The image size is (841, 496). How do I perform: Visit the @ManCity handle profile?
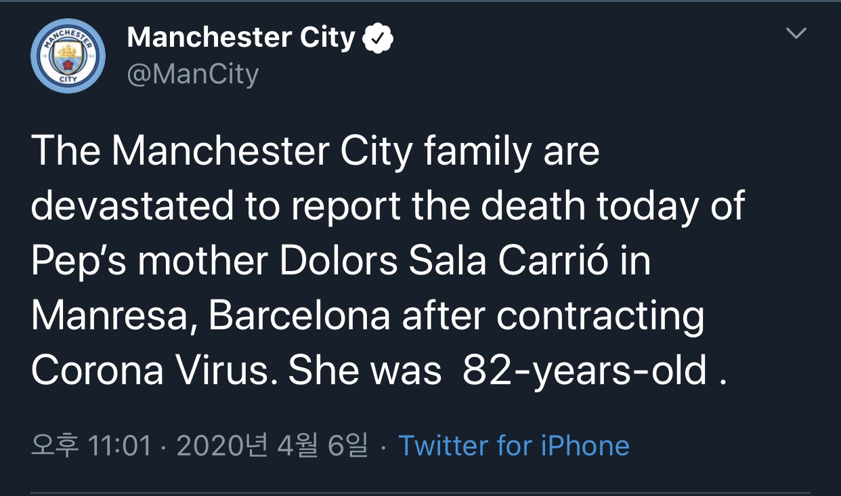coord(192,73)
